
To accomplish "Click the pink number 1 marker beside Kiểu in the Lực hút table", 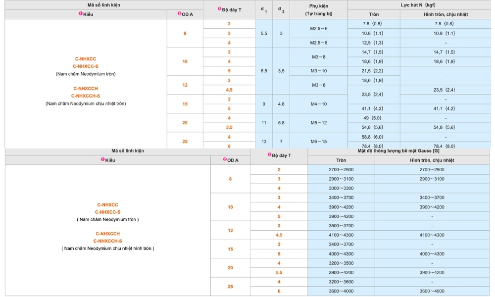I will pyautogui.click(x=81, y=14).
